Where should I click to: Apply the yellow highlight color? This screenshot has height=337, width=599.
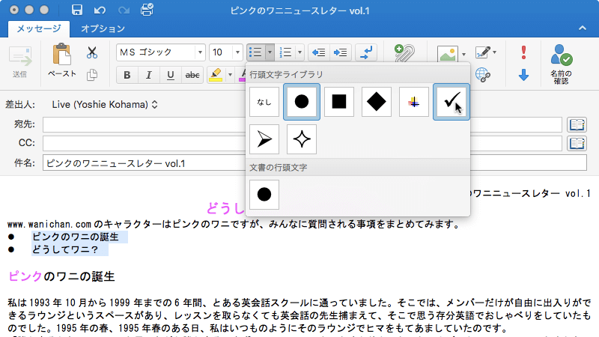click(216, 75)
